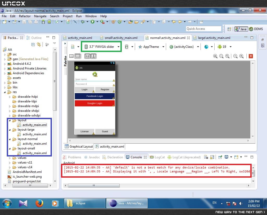Image resolution: width=267 pixels, height=215 pixels.
Task: Open the Android Virtual Device Manager icon
Action: [49, 22]
